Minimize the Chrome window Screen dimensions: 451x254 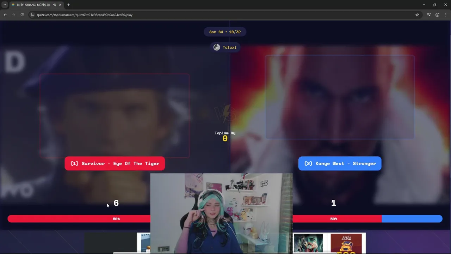pos(424,5)
